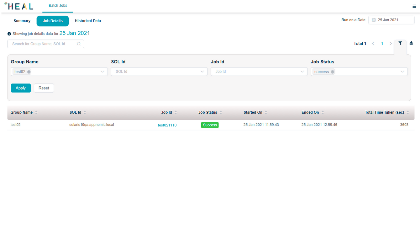Click the search magnifier icon
Viewport: 420px width, 225px height.
point(79,44)
